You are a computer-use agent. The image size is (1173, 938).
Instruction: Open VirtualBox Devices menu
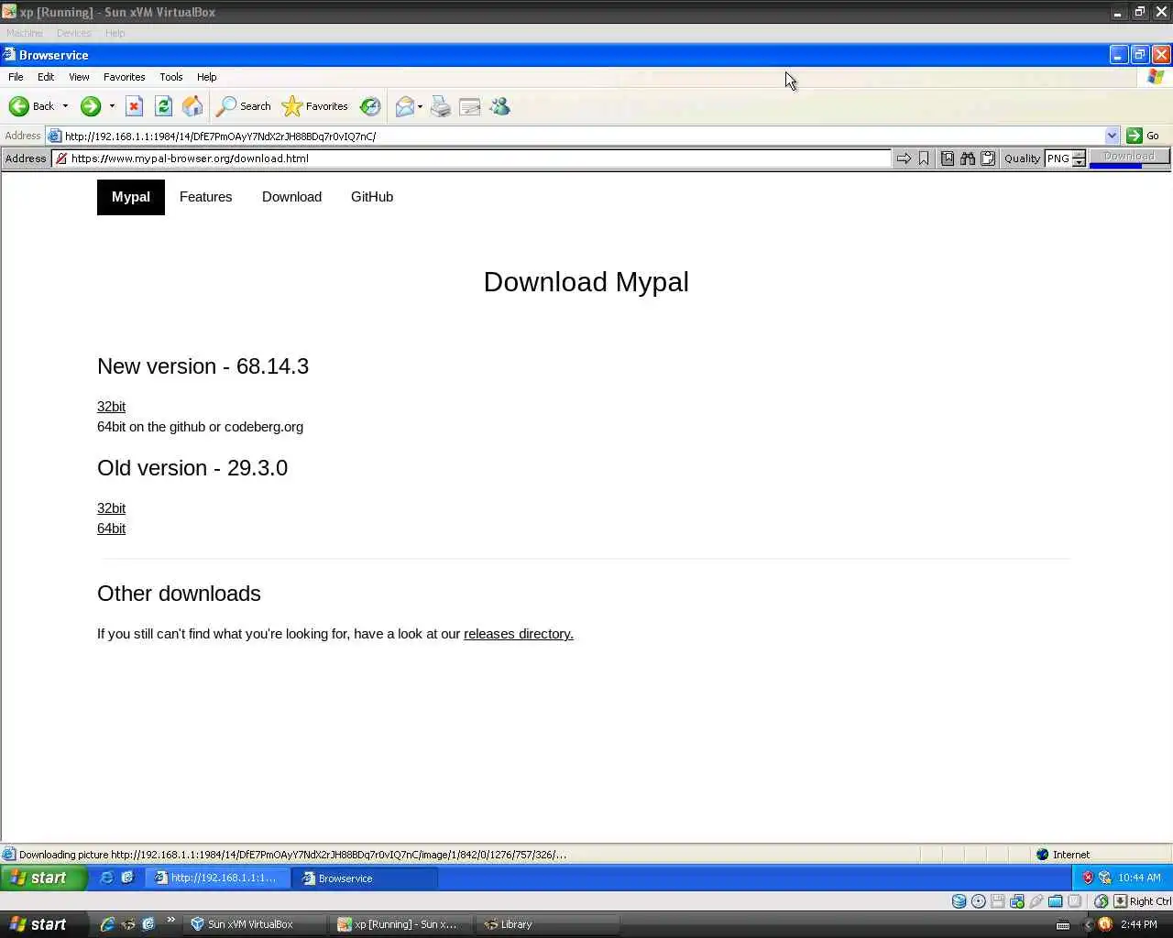(x=73, y=33)
